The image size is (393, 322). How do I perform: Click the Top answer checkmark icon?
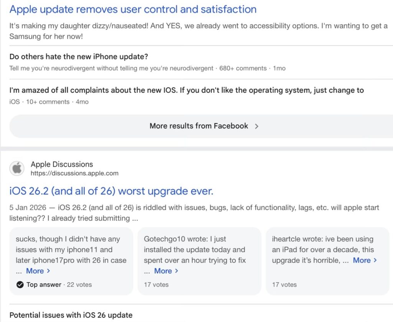[20, 284]
